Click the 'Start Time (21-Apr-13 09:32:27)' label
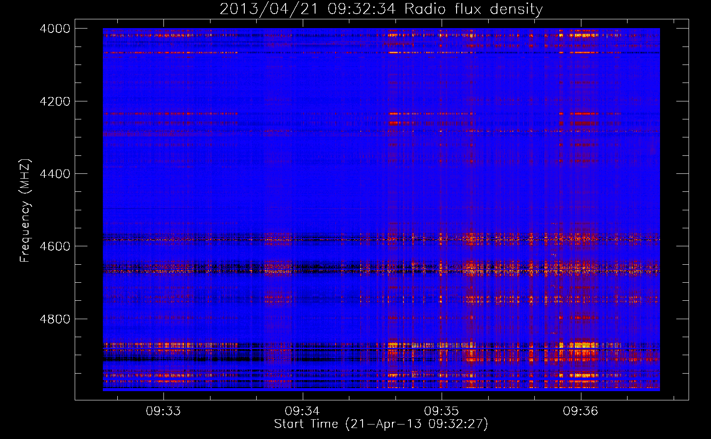Image resolution: width=711 pixels, height=439 pixels. coord(381,424)
